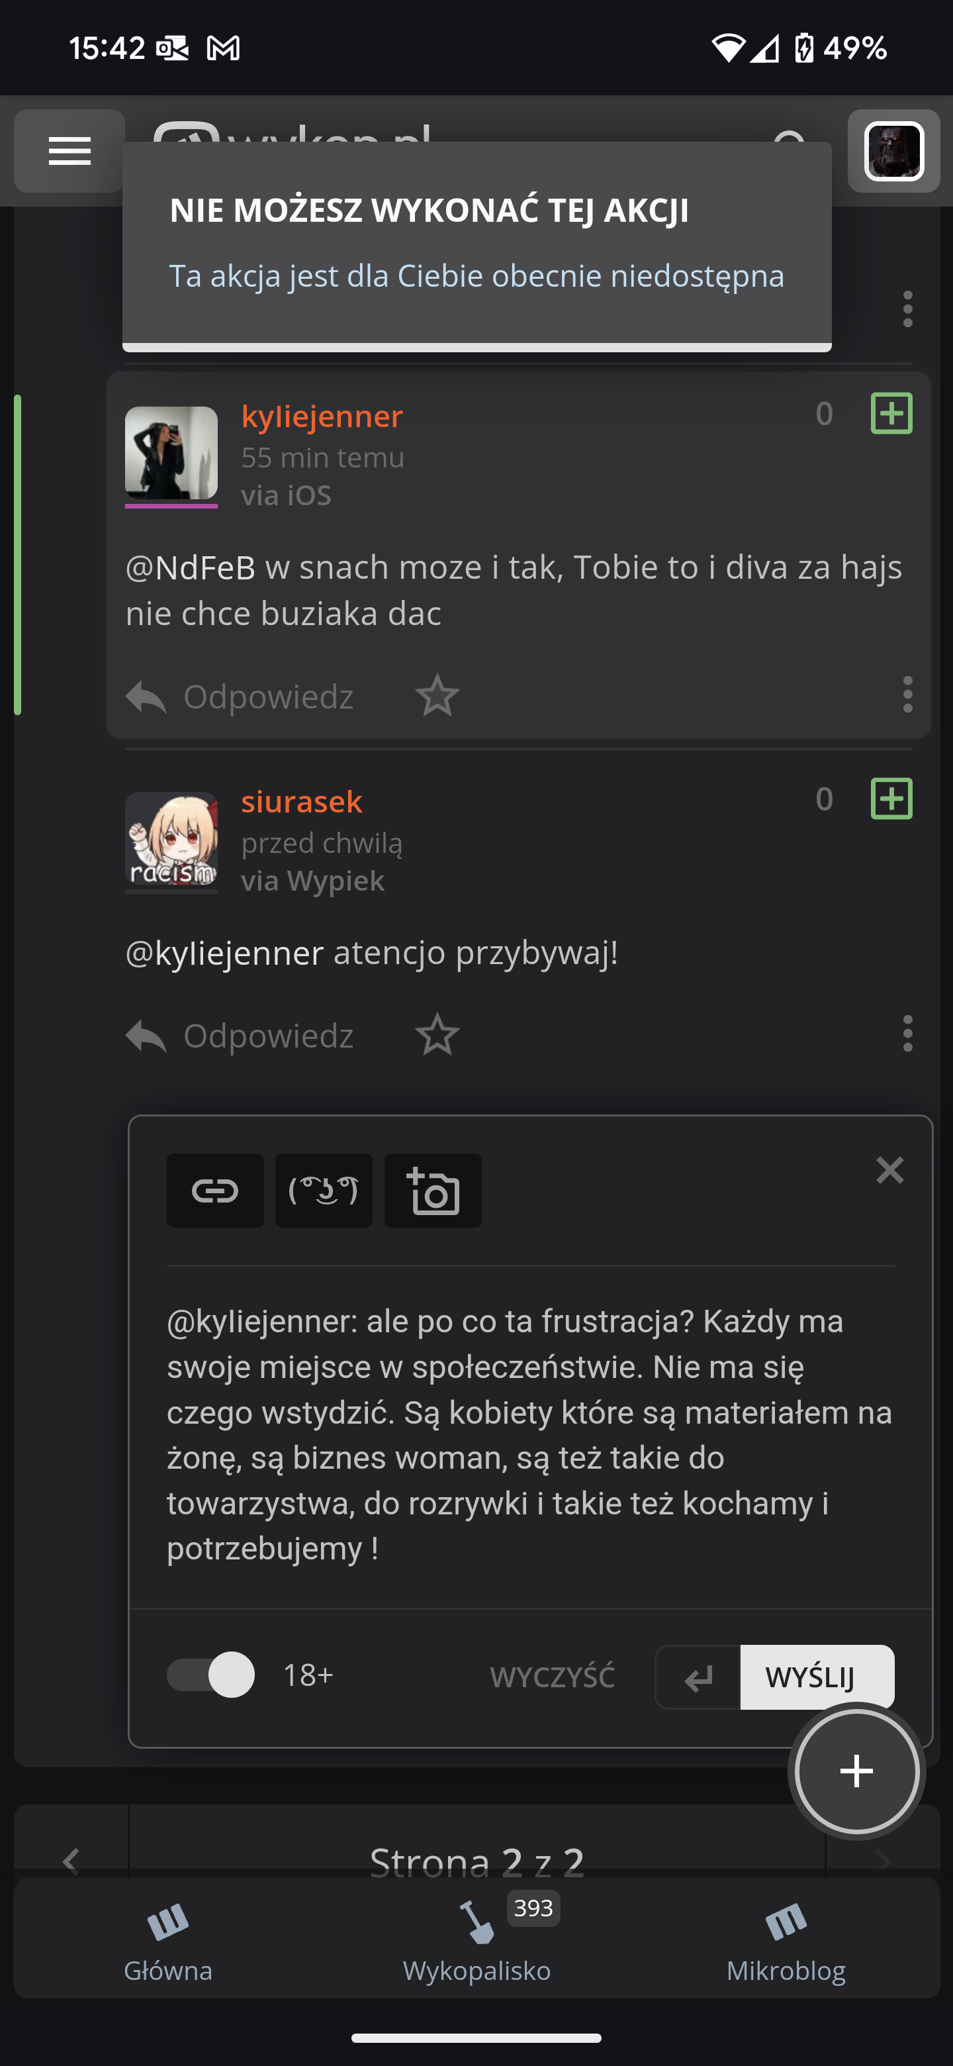The height and width of the screenshot is (2066, 953).
Task: Open the hamburger navigation menu
Action: (x=69, y=151)
